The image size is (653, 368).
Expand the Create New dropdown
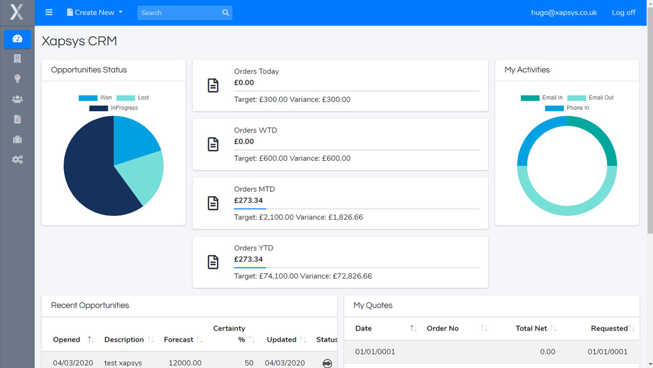[x=95, y=13]
